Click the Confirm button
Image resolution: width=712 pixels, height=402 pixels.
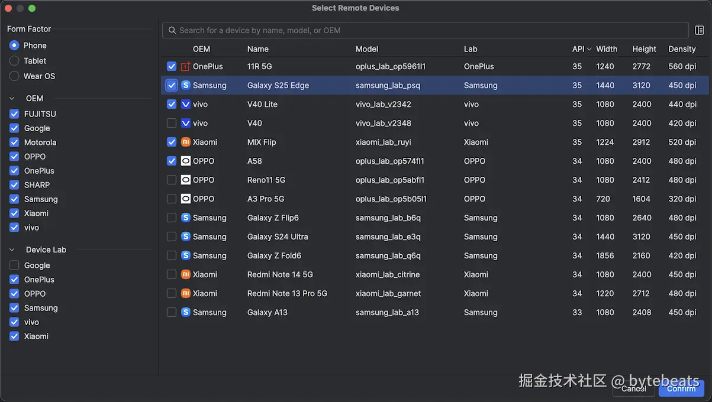tap(681, 388)
